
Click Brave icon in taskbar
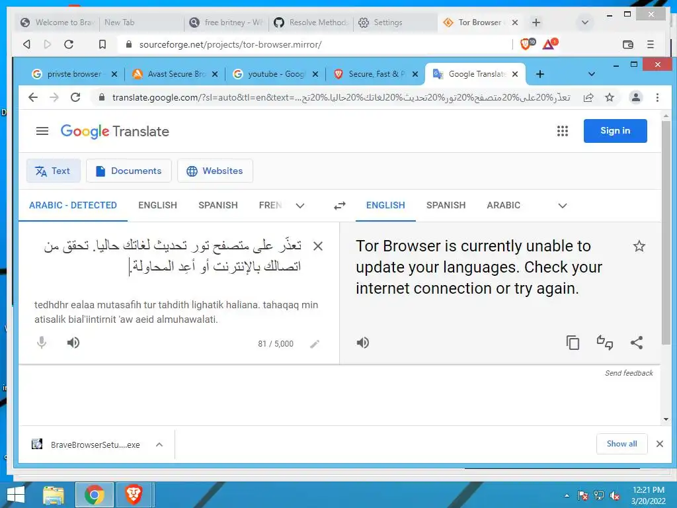click(134, 495)
